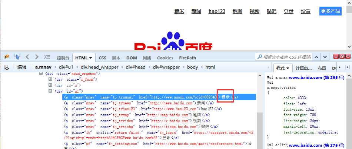
Task: Select a.mnav in the breadcrumb
Action: point(43,67)
